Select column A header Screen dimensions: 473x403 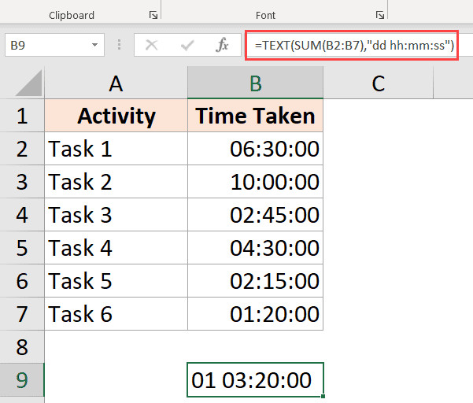pos(116,83)
